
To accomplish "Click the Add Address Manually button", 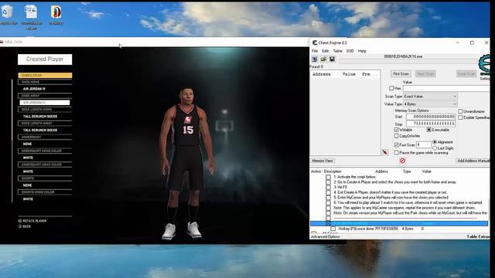I will tap(473, 161).
